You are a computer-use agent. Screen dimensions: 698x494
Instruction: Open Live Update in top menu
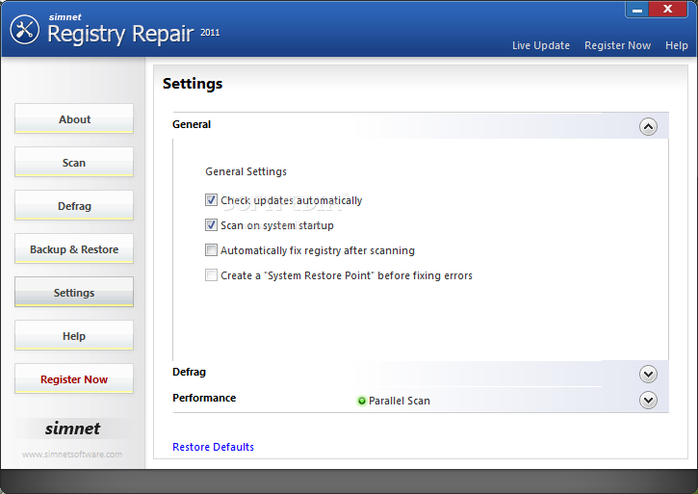tap(541, 45)
